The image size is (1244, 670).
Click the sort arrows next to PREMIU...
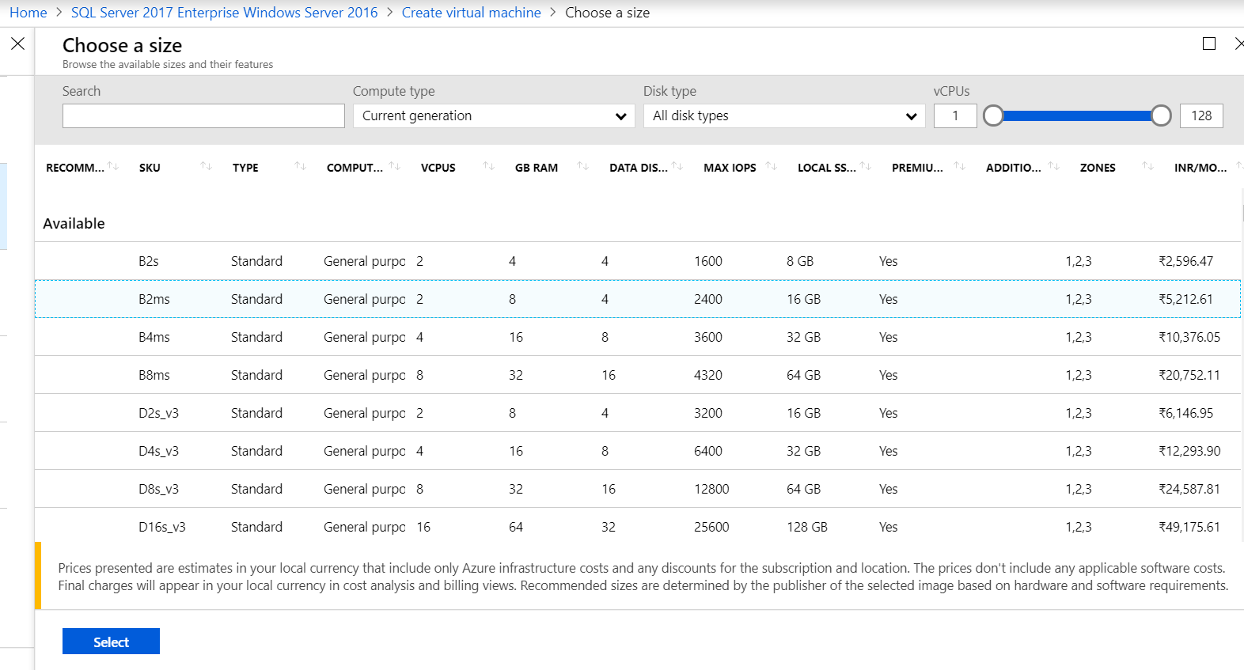pyautogui.click(x=960, y=166)
